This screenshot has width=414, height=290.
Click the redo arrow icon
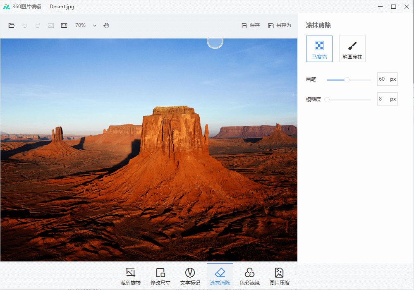38,25
